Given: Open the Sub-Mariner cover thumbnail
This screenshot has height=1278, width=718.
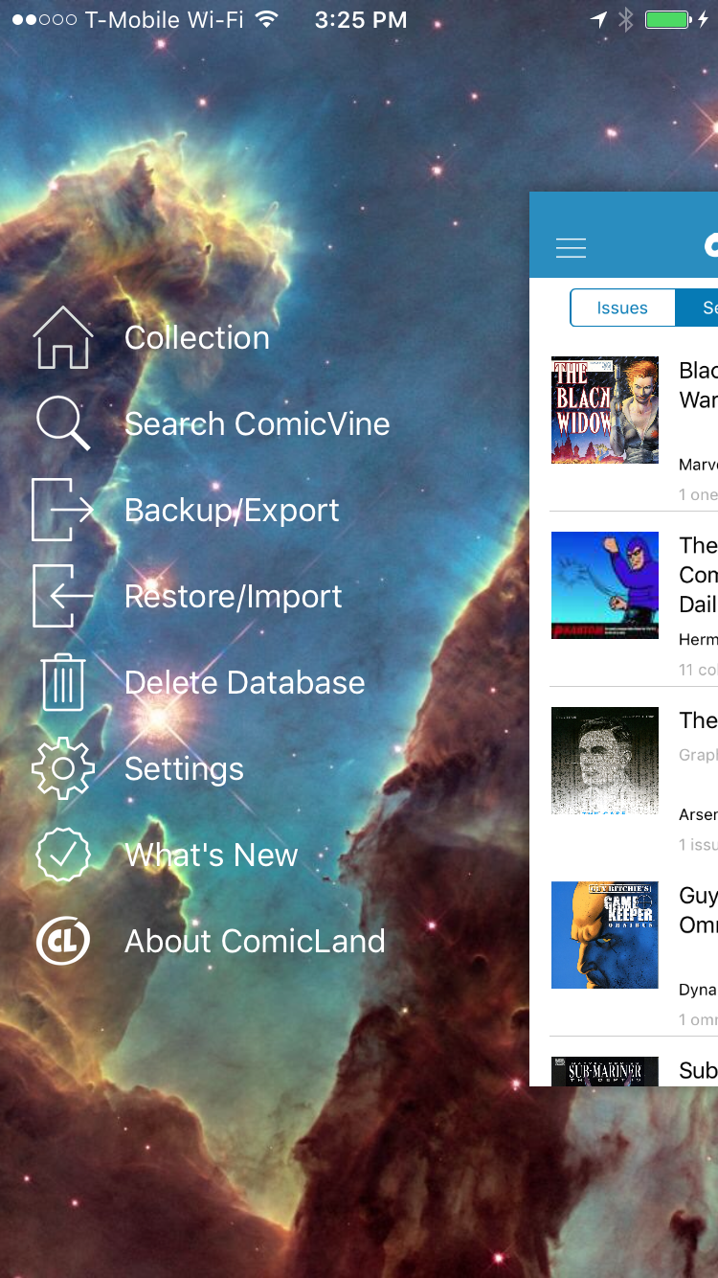Looking at the screenshot, I should click(x=605, y=1071).
